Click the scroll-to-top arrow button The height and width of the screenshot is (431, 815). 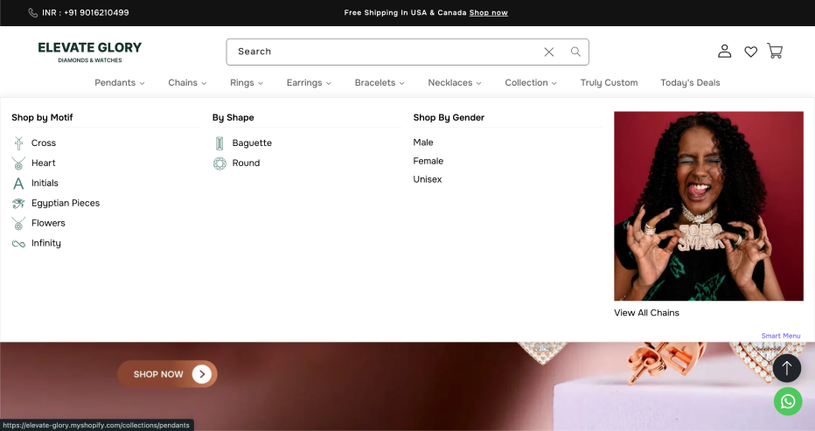tap(787, 368)
